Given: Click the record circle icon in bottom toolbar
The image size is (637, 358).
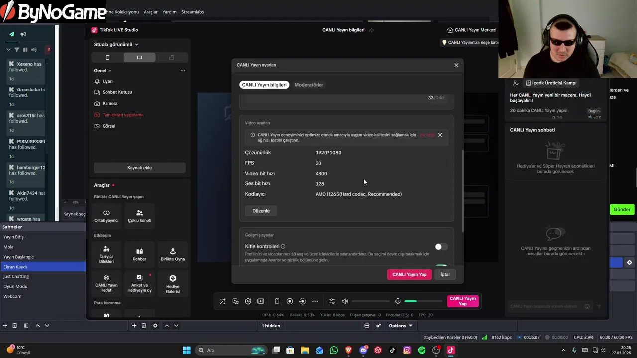Looking at the screenshot, I should 290,301.
